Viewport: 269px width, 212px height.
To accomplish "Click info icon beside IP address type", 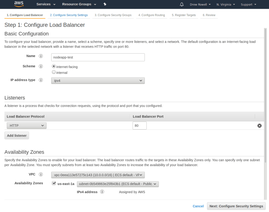I will [41, 80].
